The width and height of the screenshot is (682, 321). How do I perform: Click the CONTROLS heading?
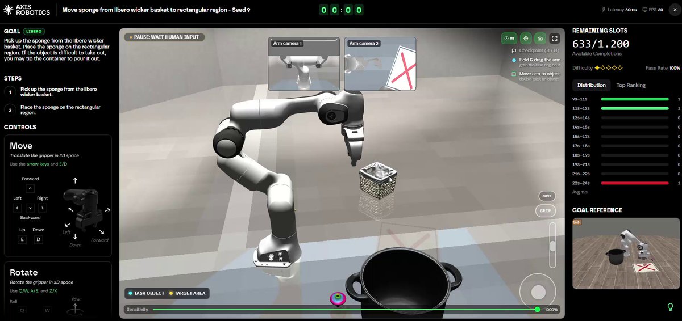[20, 127]
